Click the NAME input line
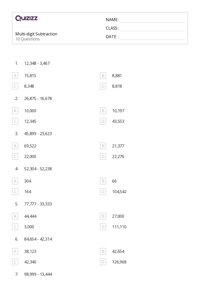This screenshot has width=200, height=282. coord(152,20)
